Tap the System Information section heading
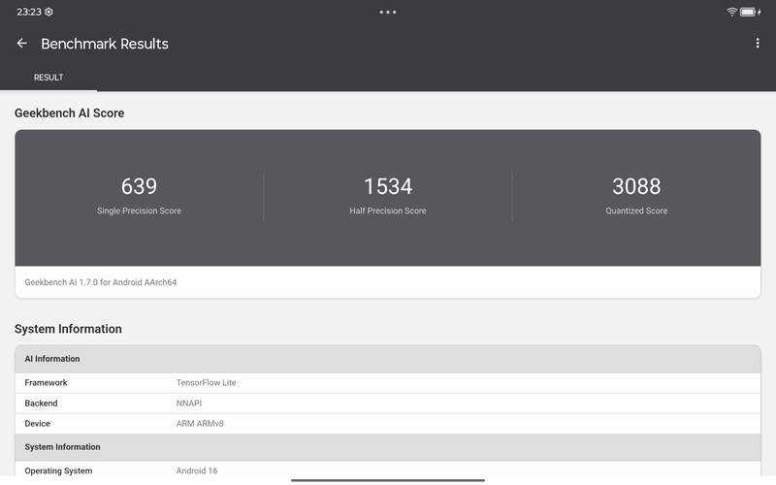Viewport: 776px width, 485px height. [68, 329]
